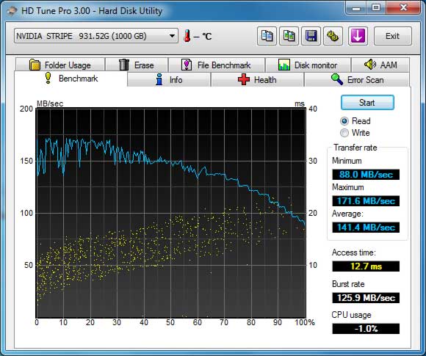Image resolution: width=426 pixels, height=356 pixels.
Task: Open the Folder Usage tab
Action: (x=60, y=65)
